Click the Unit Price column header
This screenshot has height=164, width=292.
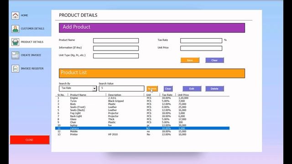pos(183,95)
